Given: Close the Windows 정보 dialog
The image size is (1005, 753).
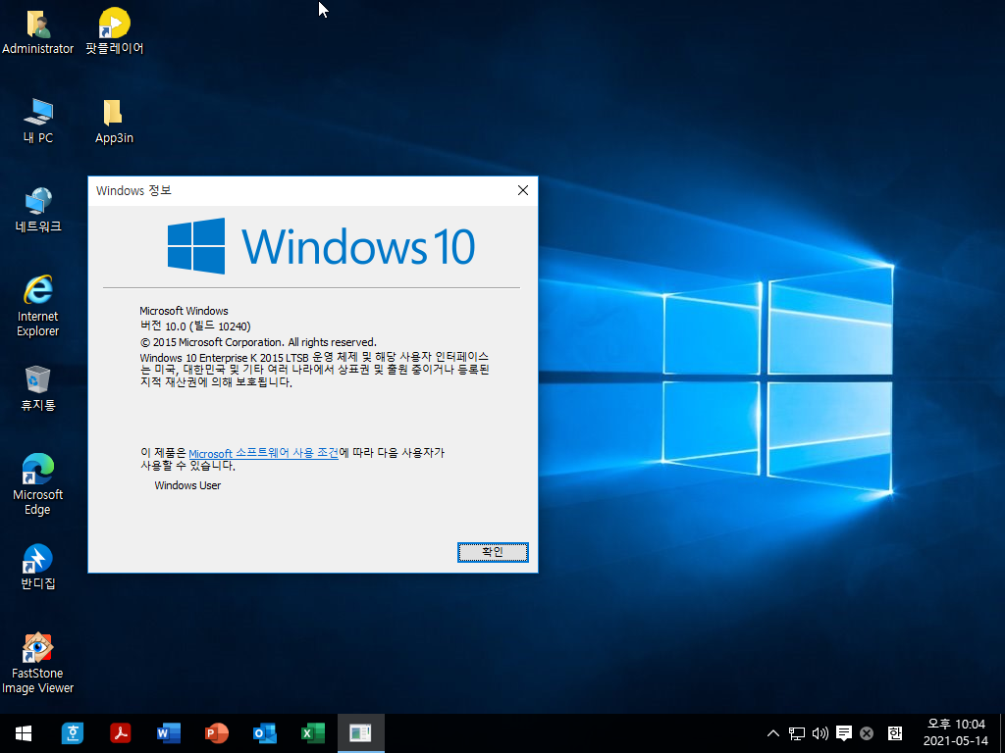Looking at the screenshot, I should [x=523, y=191].
